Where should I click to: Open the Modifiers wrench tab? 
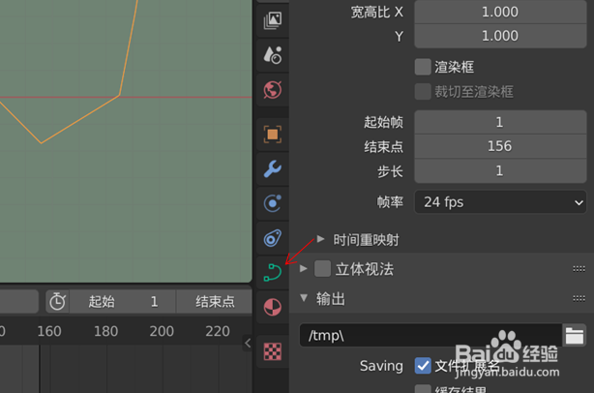point(273,169)
